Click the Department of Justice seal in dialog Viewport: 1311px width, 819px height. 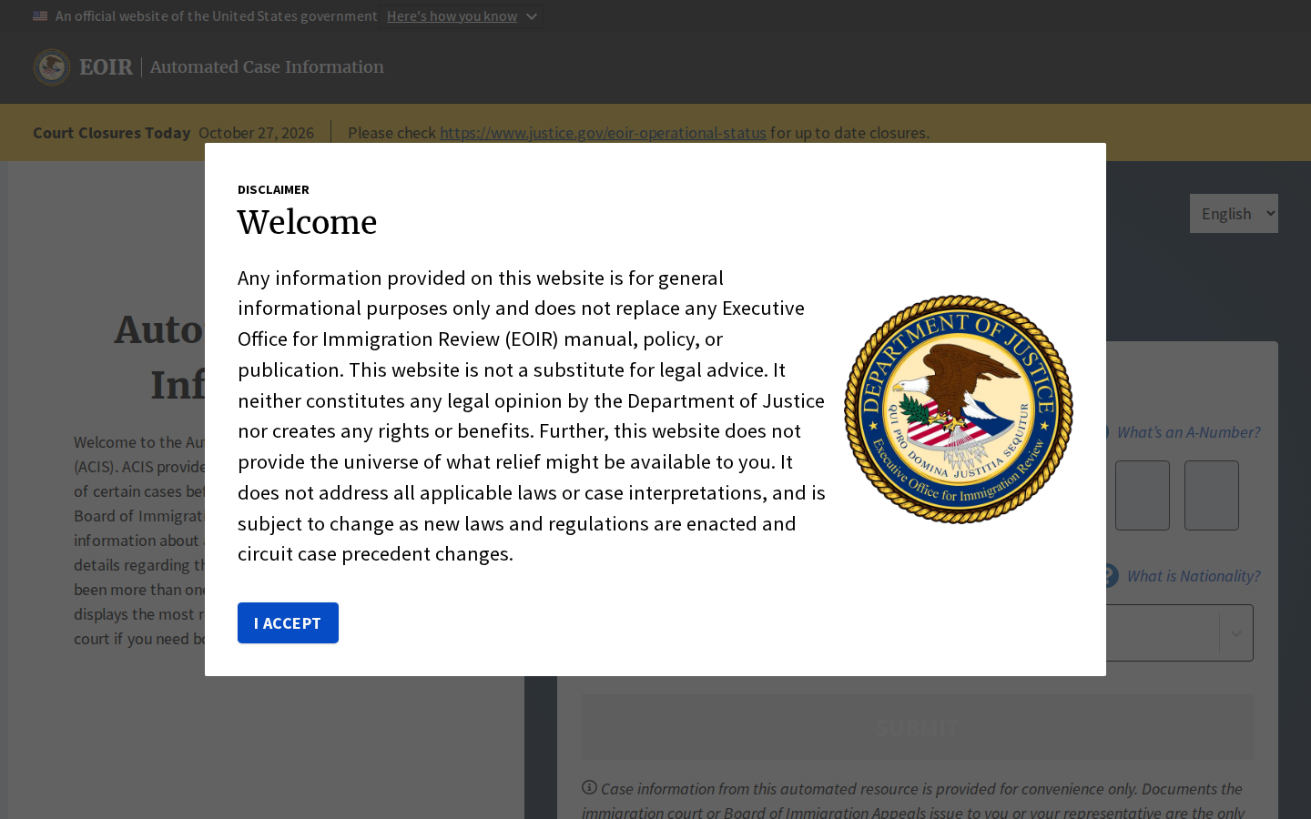pos(959,409)
